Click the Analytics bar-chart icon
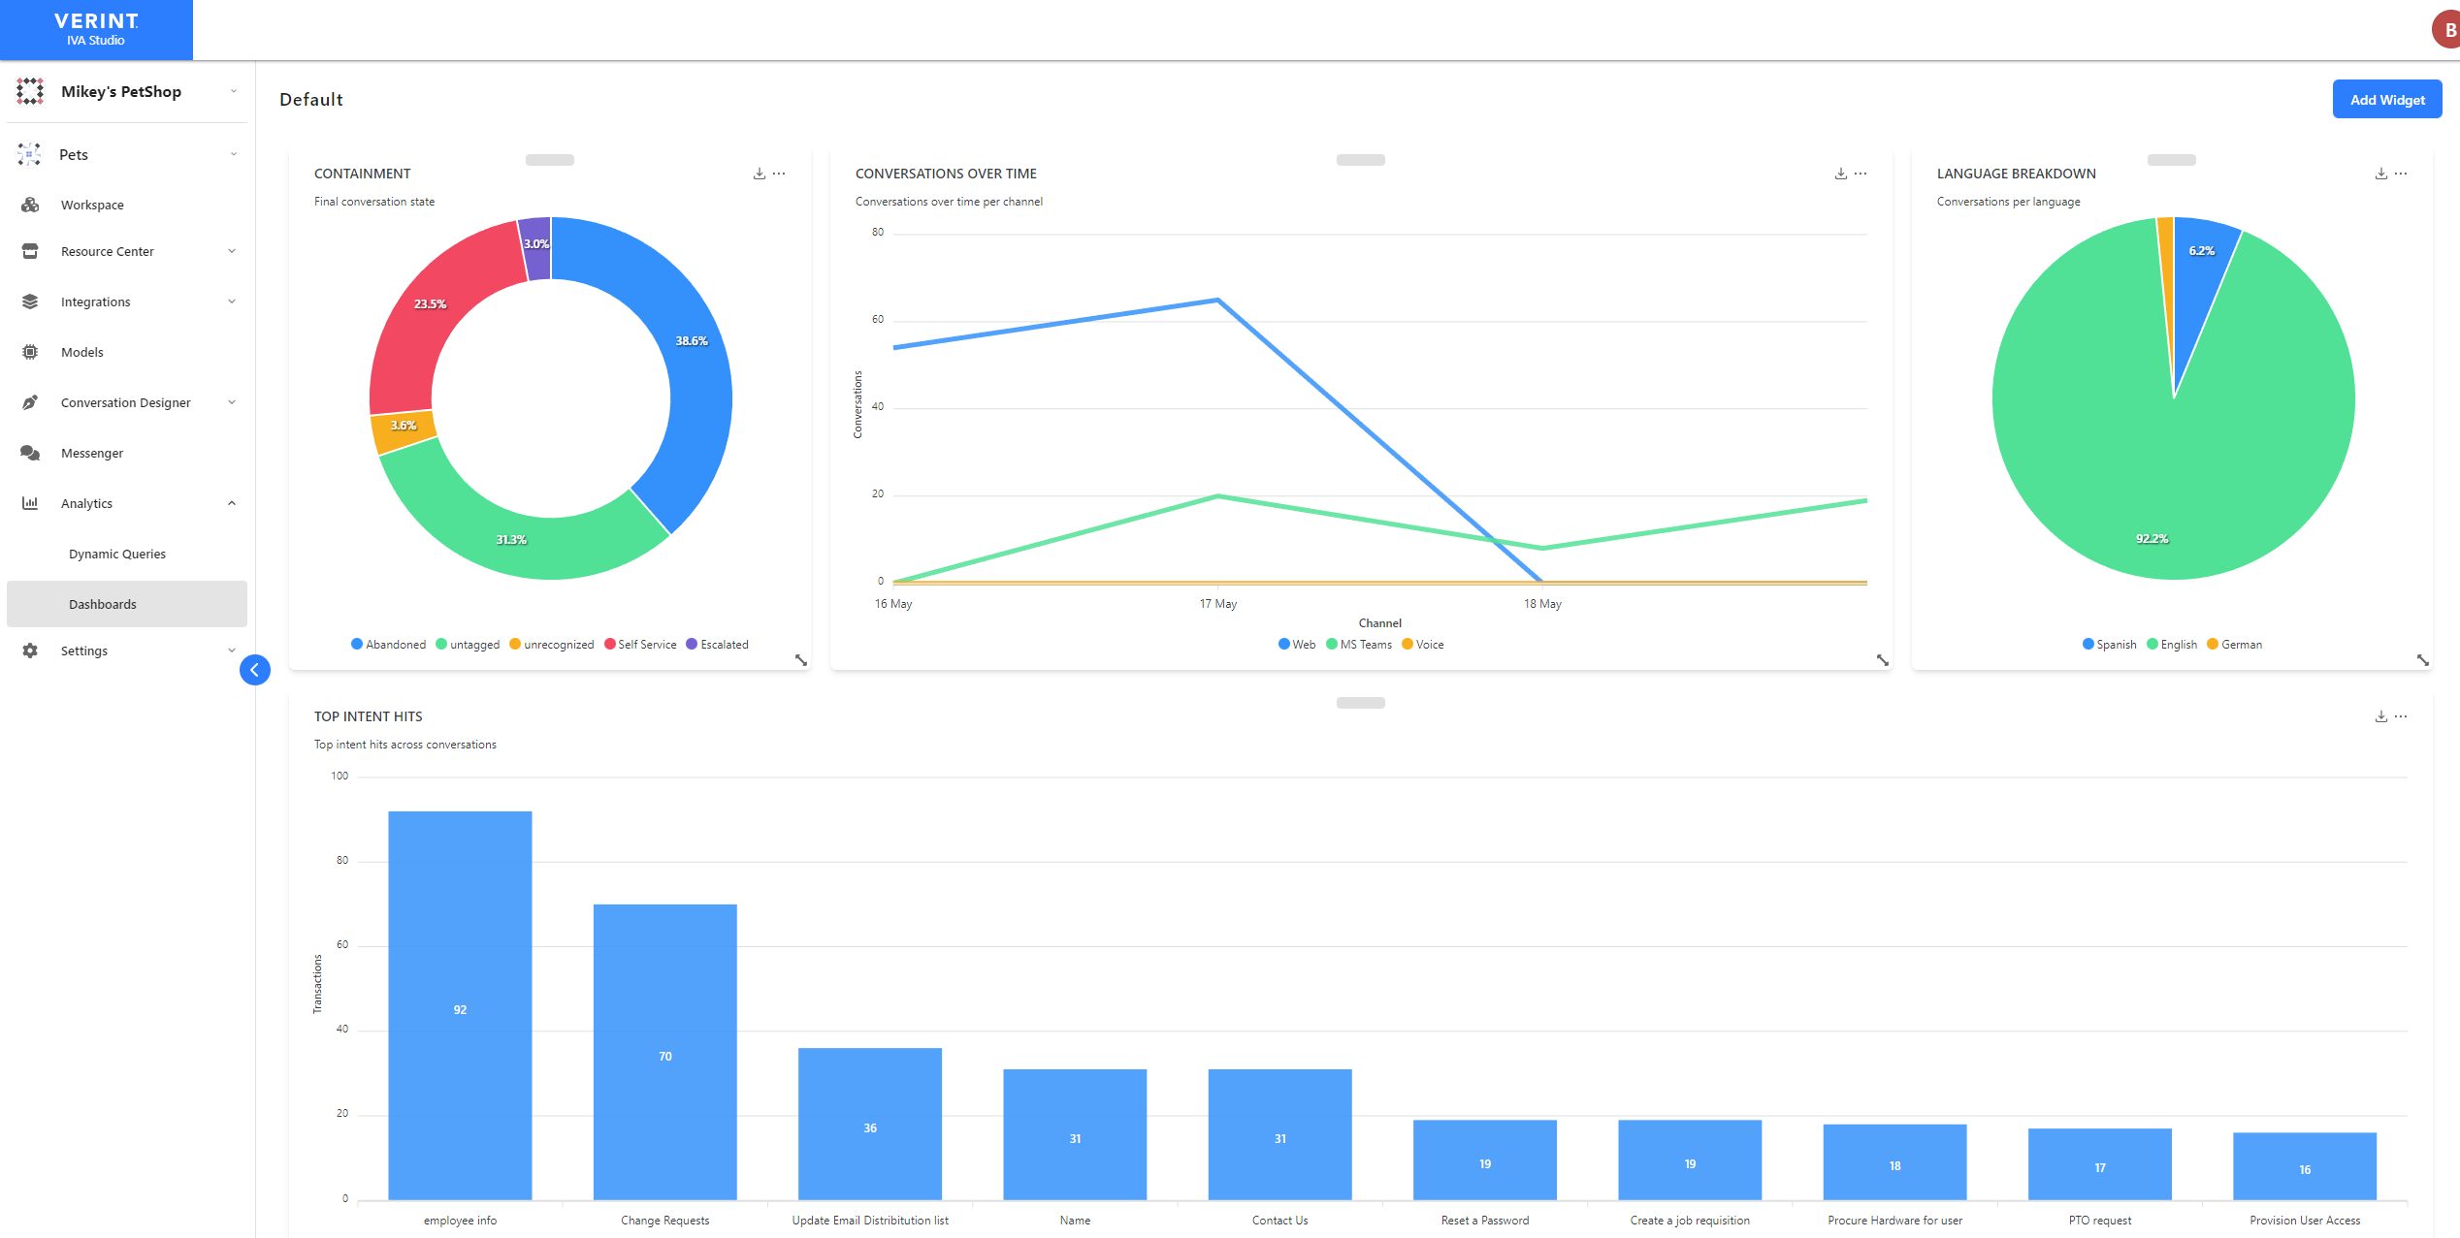 click(30, 503)
